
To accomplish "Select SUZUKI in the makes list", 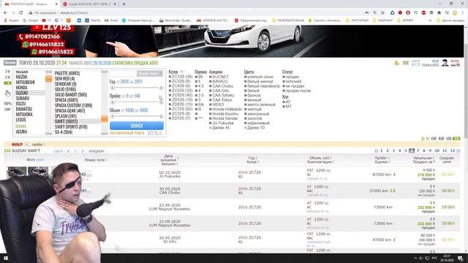I will [x=22, y=93].
